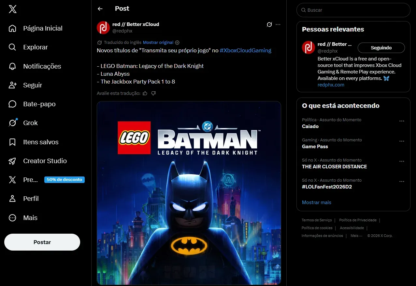Open the Mais circle-dots icon
Image resolution: width=416 pixels, height=286 pixels.
[x=12, y=218]
